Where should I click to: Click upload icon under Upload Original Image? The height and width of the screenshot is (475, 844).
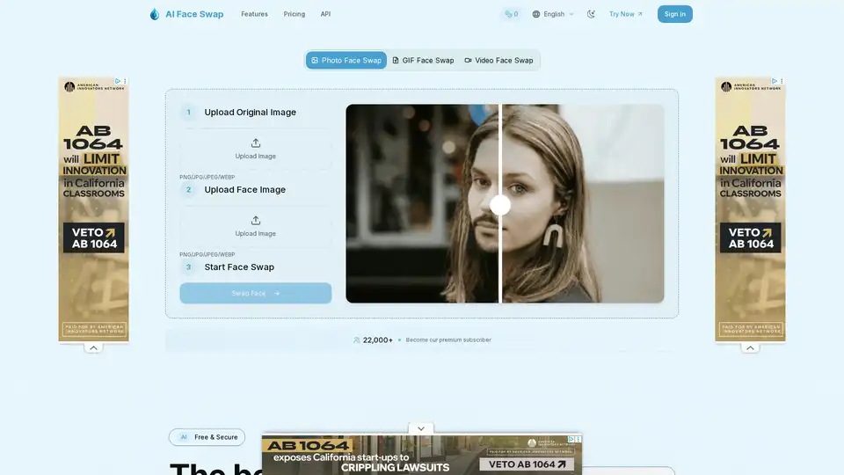tap(256, 143)
